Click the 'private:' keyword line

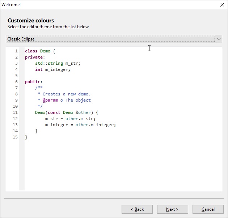coord(35,57)
